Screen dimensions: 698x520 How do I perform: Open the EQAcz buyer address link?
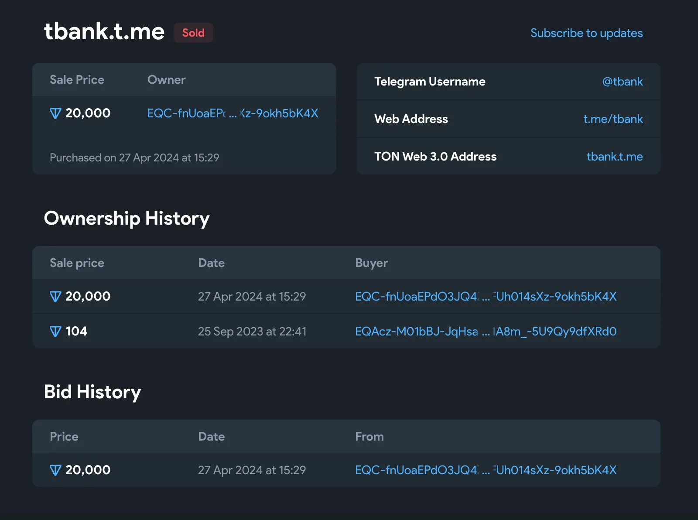point(486,332)
